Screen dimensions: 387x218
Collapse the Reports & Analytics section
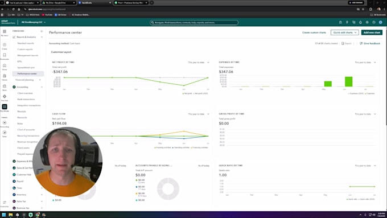[42, 37]
